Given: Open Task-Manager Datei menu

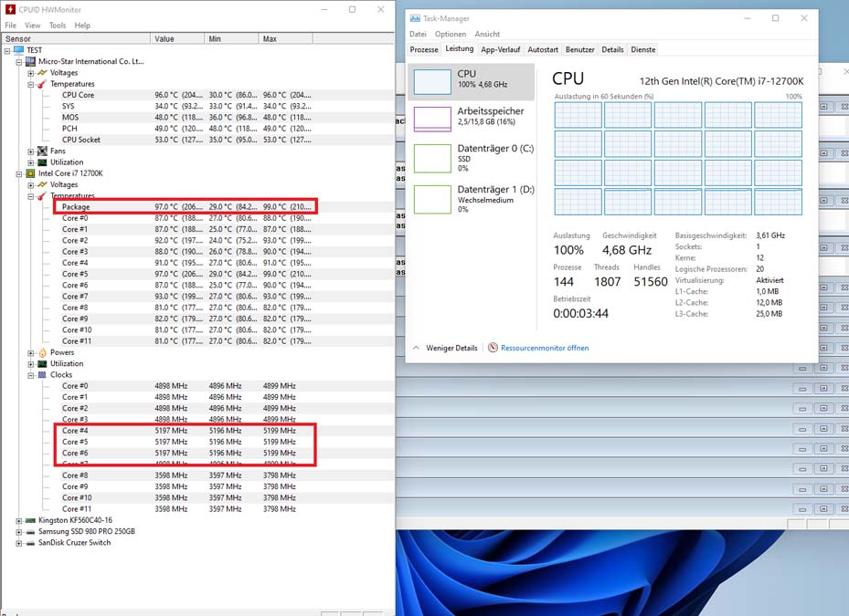Looking at the screenshot, I should point(418,34).
